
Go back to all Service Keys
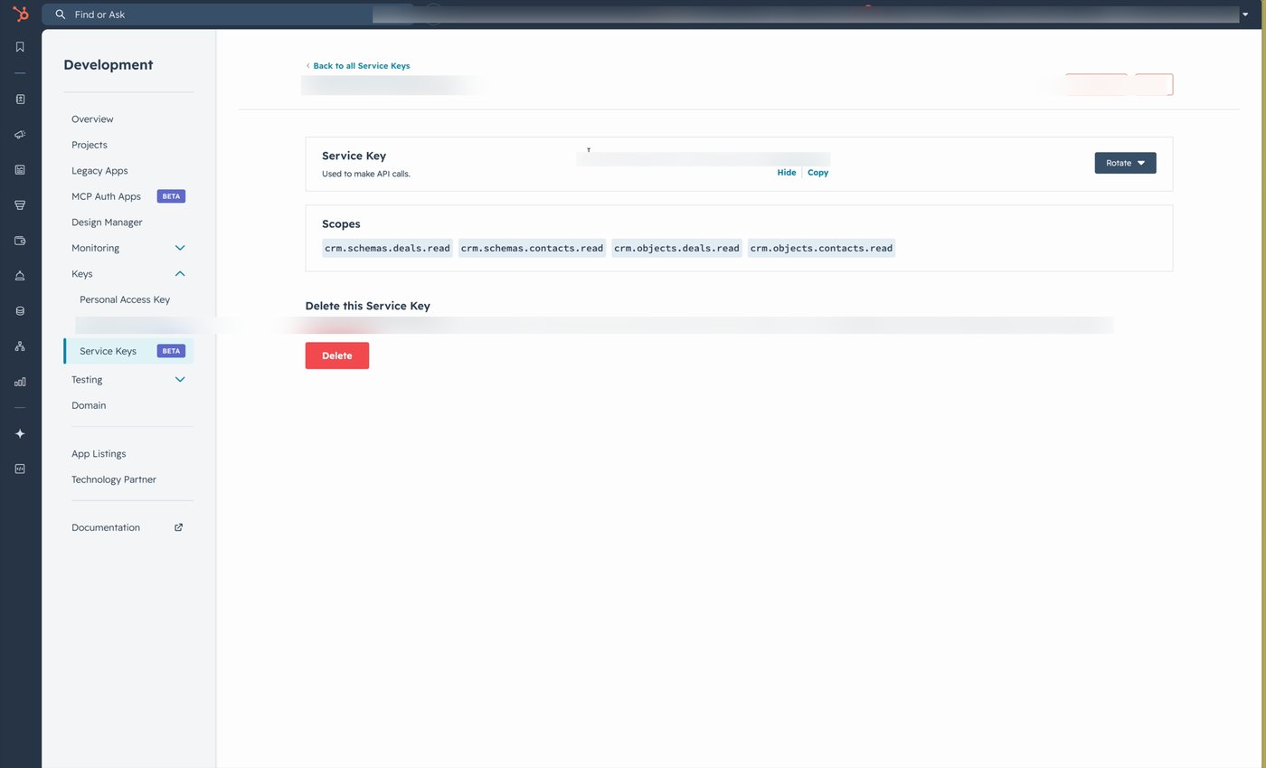click(x=361, y=65)
